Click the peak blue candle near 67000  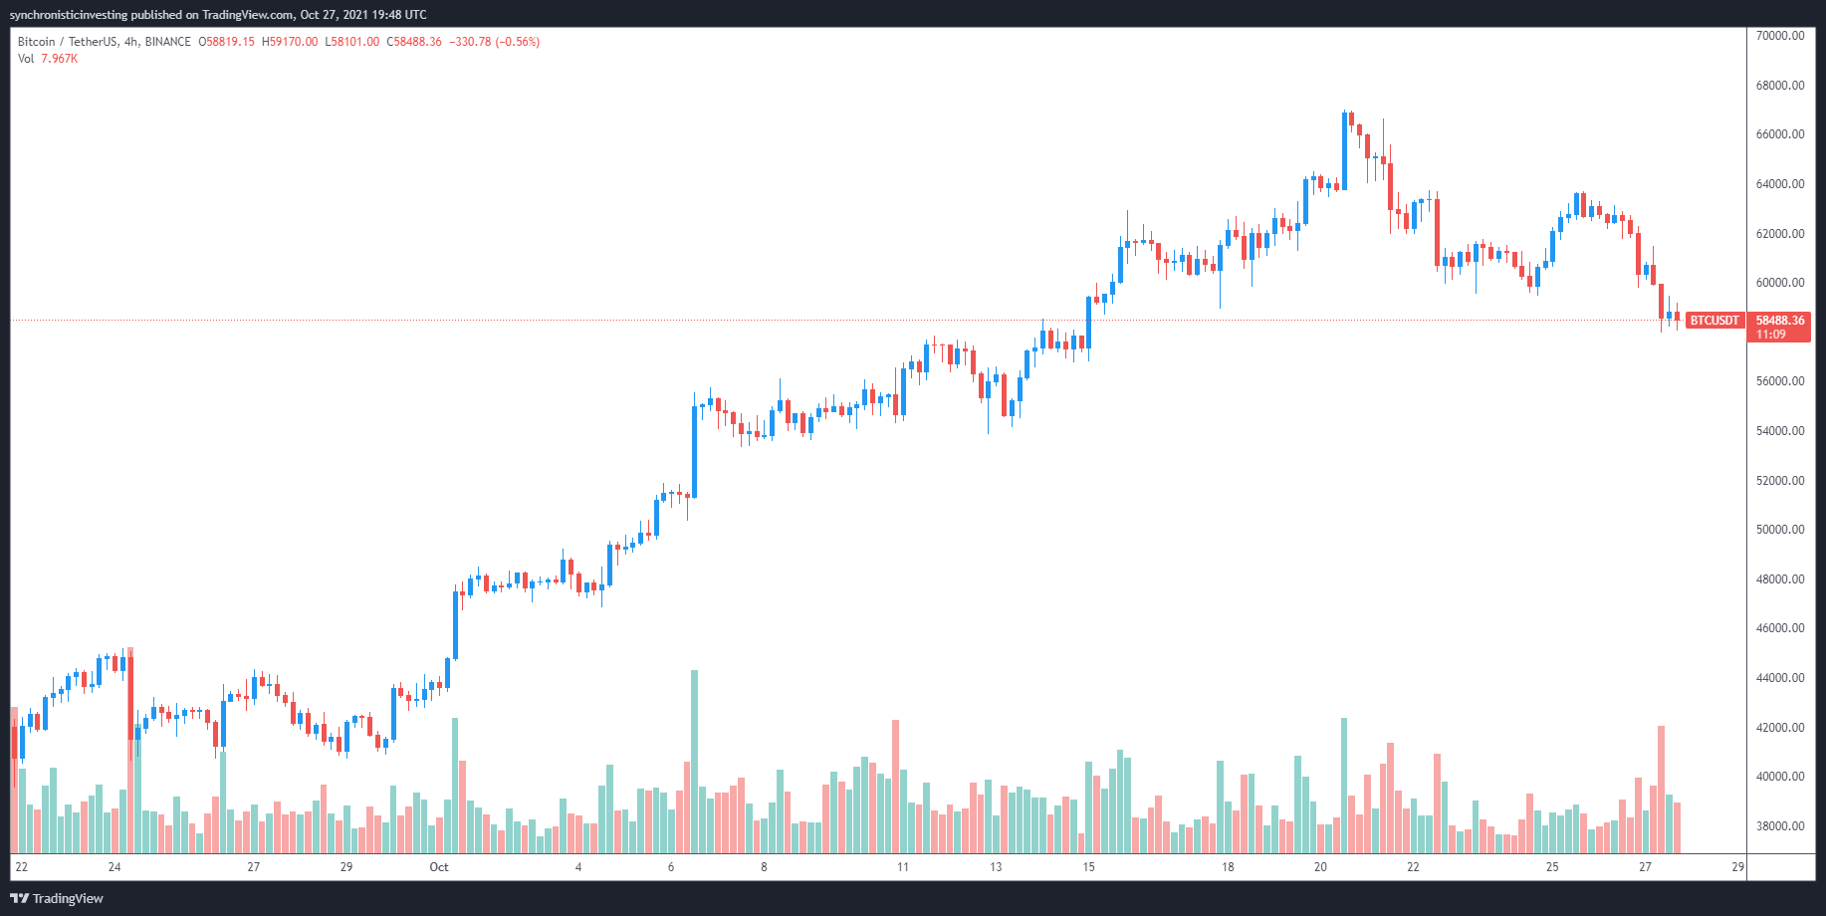pyautogui.click(x=1344, y=150)
